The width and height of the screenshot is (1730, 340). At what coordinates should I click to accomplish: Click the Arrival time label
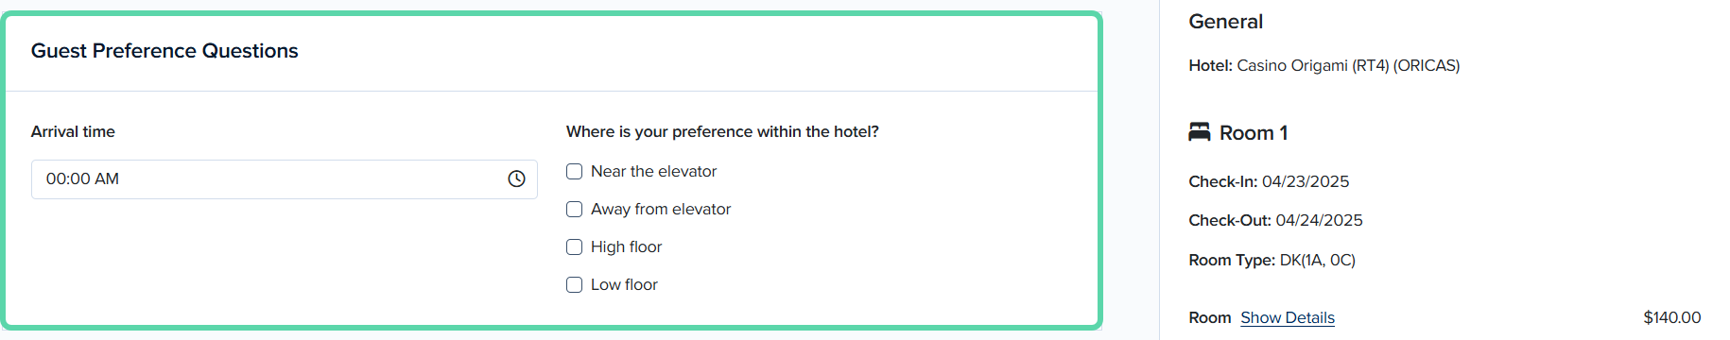point(73,131)
